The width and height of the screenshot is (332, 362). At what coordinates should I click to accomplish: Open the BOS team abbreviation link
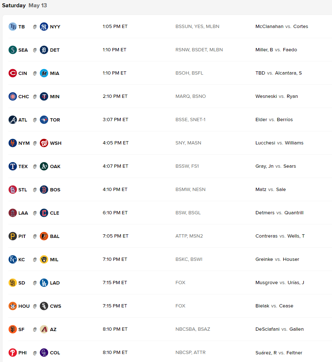(55, 190)
